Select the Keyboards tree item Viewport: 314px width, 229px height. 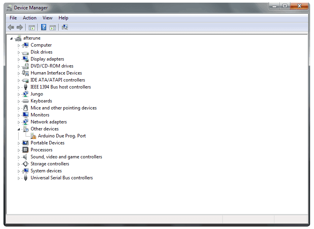[41, 101]
